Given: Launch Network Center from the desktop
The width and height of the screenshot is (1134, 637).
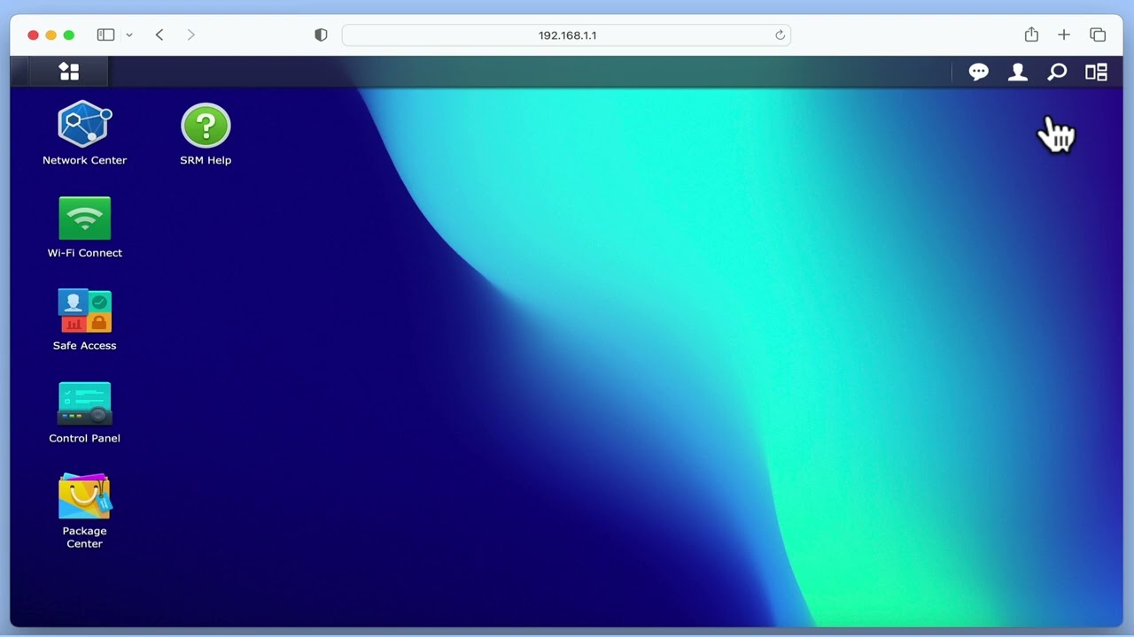Looking at the screenshot, I should (85, 124).
